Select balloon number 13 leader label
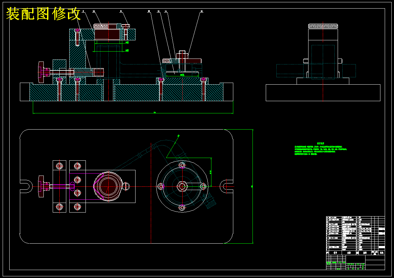Screen dimensions: 394x278 tap(158, 11)
